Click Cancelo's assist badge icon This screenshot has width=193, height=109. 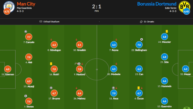[x=26, y=31]
